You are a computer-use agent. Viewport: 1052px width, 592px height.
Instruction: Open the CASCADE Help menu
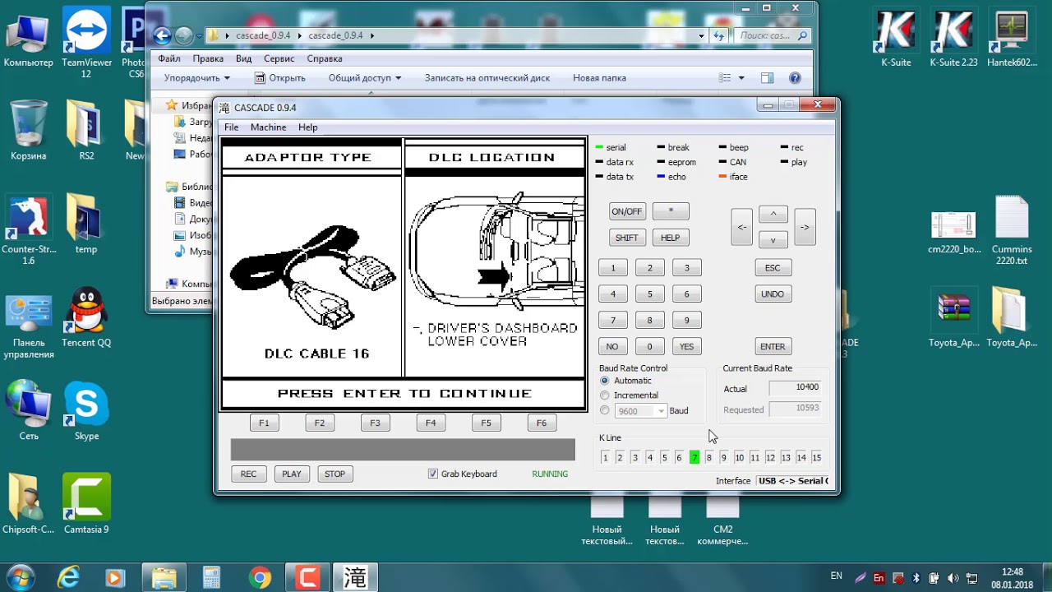(307, 127)
